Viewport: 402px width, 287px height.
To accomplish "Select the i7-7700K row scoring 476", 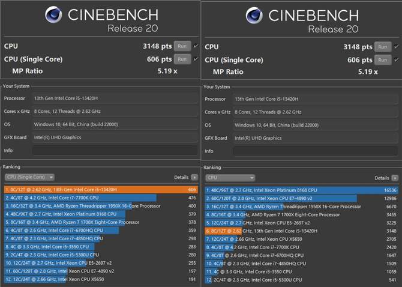I will coord(101,198).
